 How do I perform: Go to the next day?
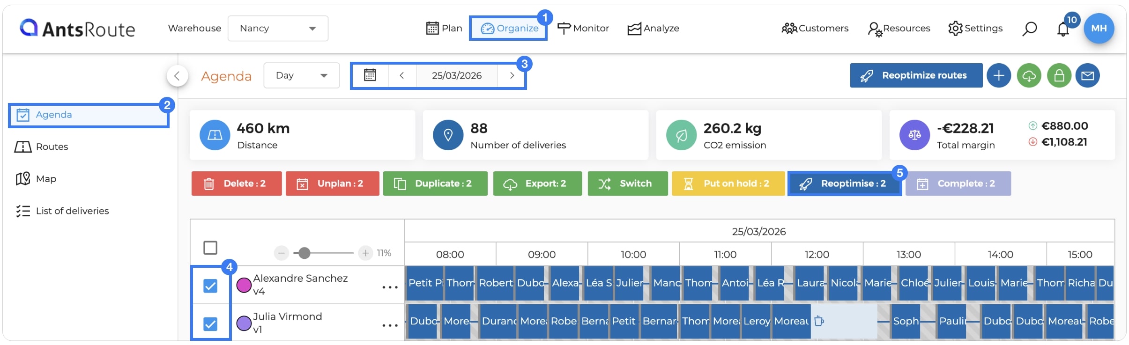point(512,75)
